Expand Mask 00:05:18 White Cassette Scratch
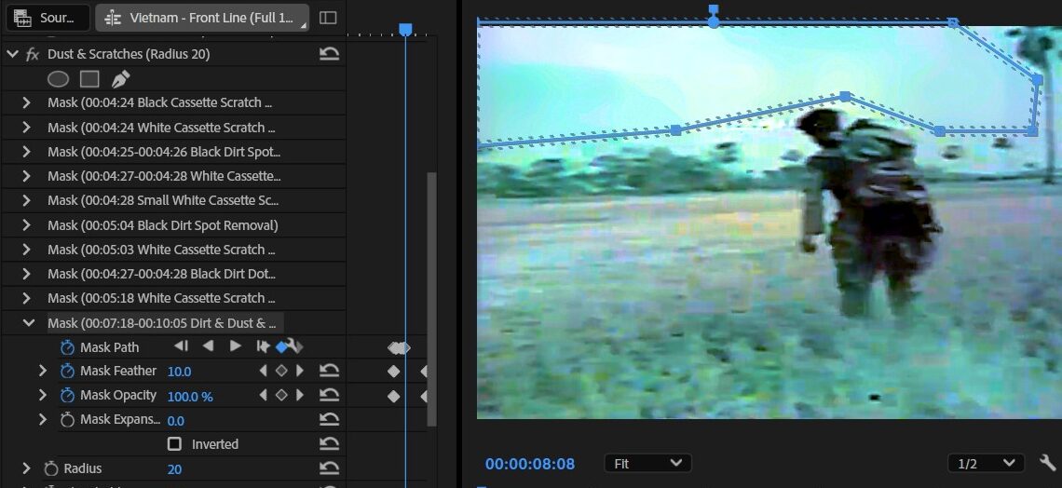 [26, 298]
